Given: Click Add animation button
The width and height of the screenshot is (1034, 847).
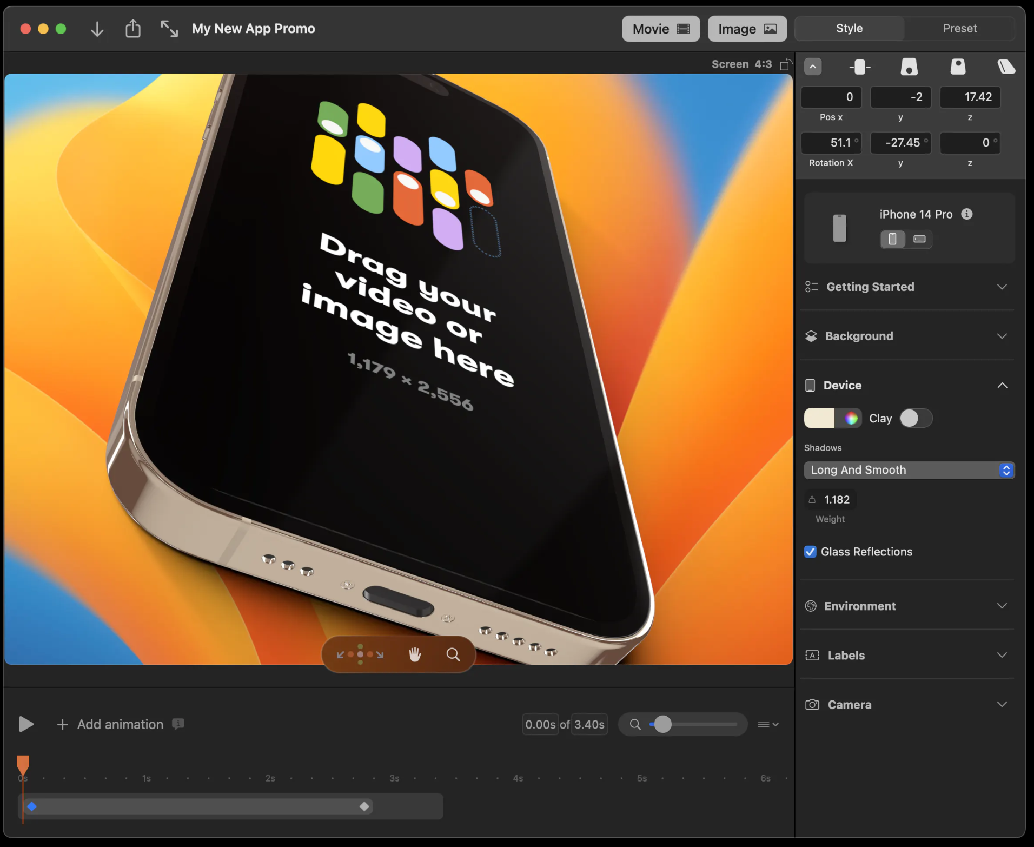Looking at the screenshot, I should (110, 724).
